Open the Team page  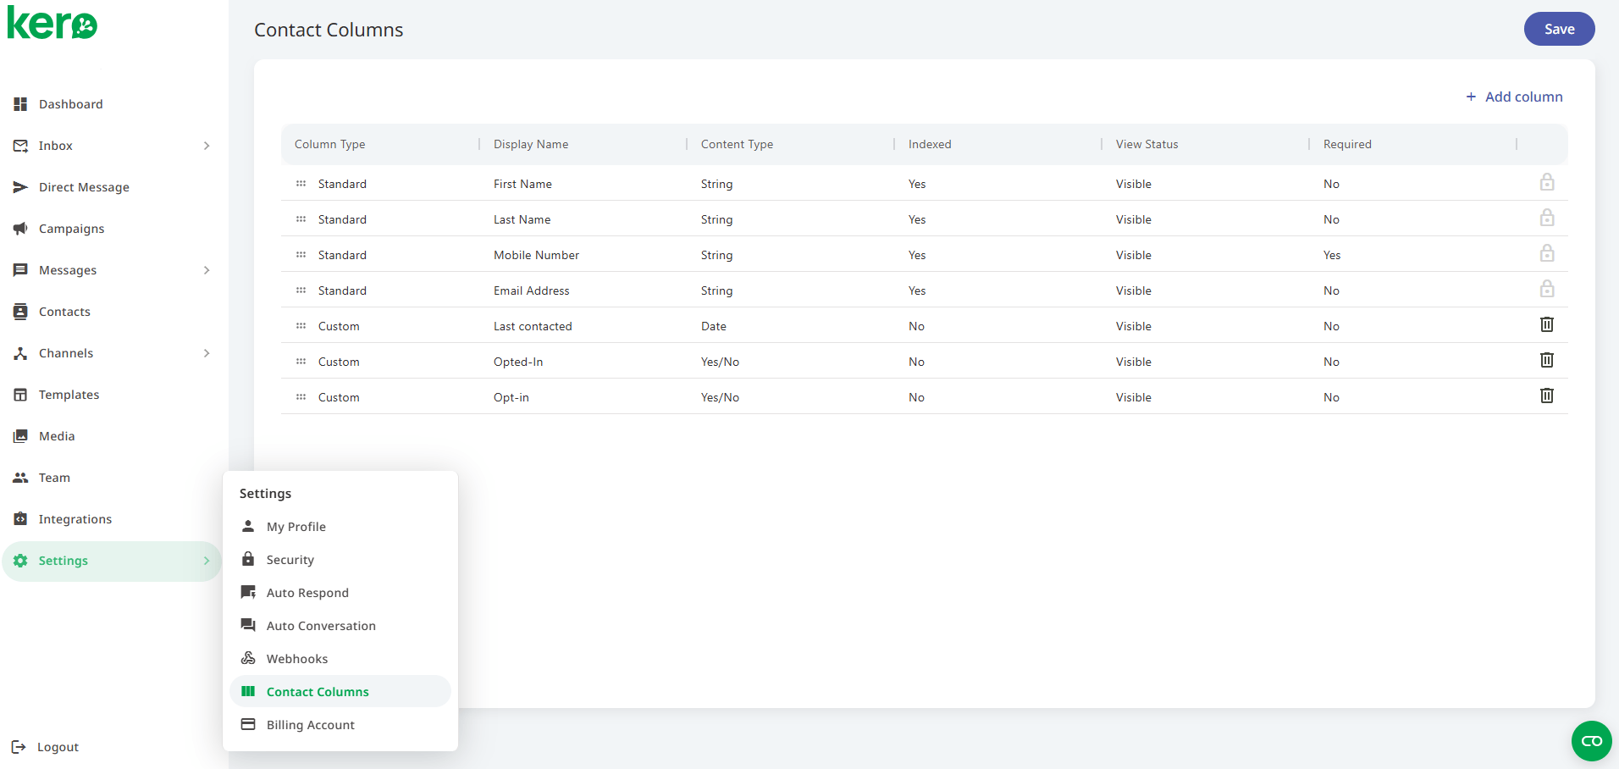(54, 478)
